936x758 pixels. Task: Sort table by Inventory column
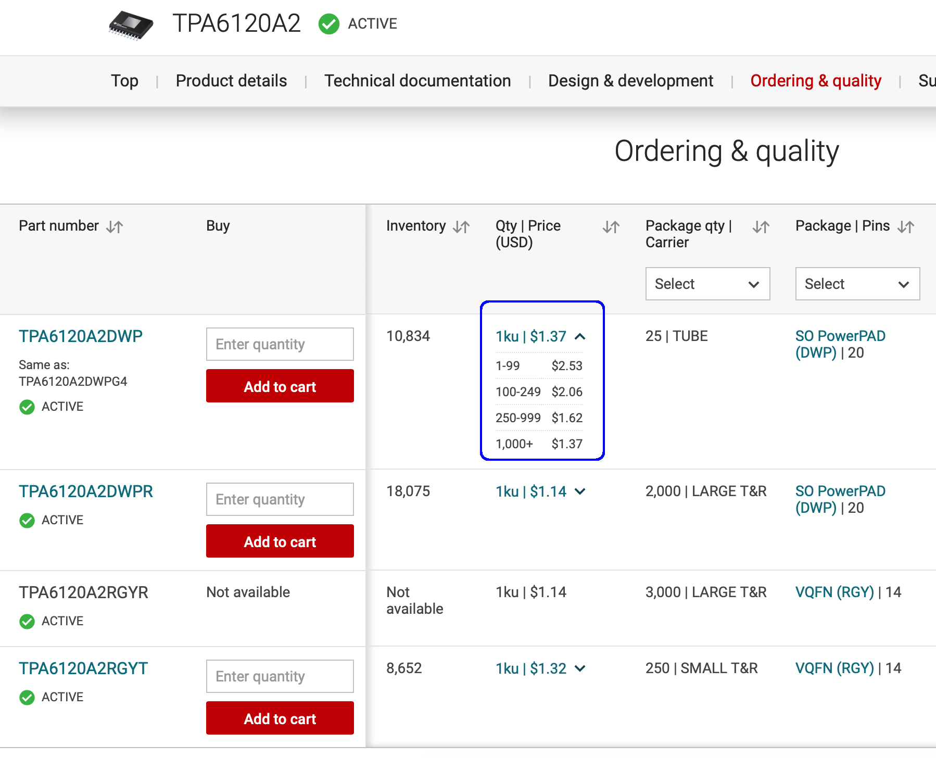(461, 227)
